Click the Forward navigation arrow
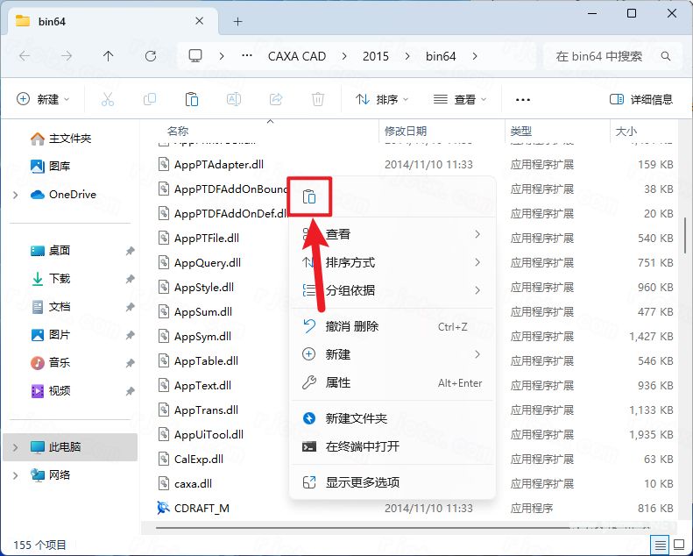Screen dimensions: 693x556 [x=67, y=56]
